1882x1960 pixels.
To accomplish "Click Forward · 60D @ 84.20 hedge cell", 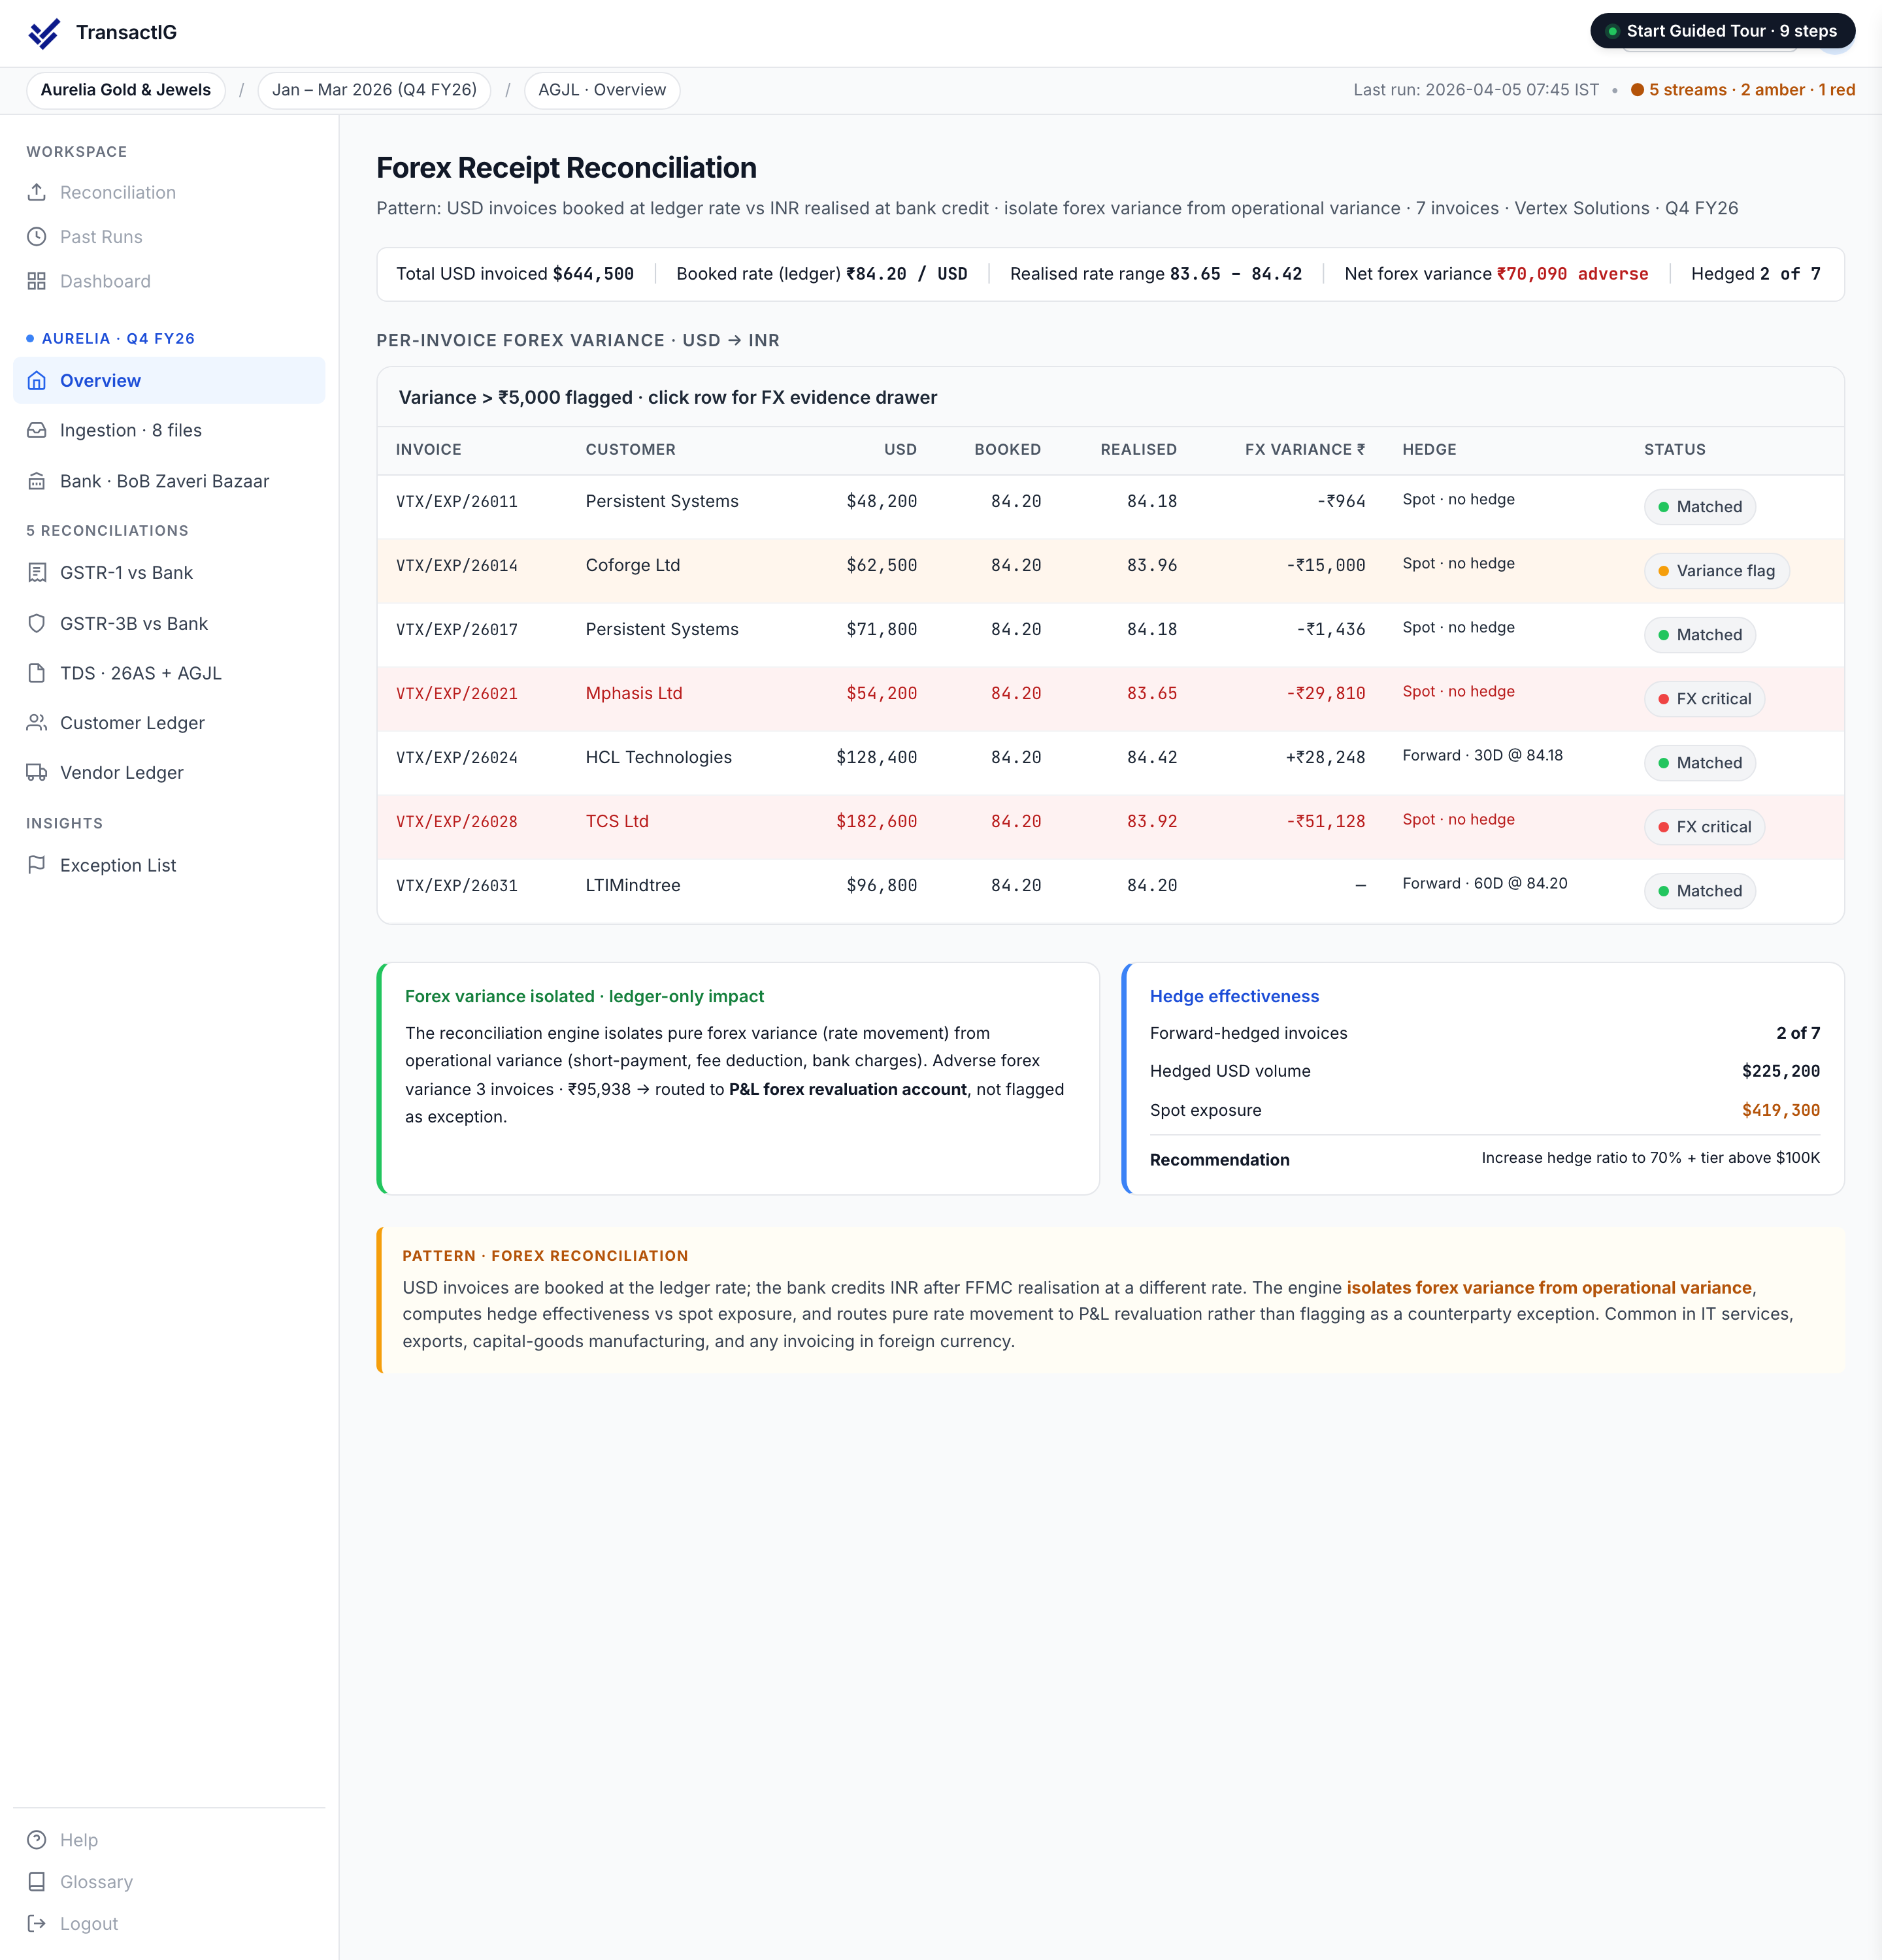I will point(1485,883).
